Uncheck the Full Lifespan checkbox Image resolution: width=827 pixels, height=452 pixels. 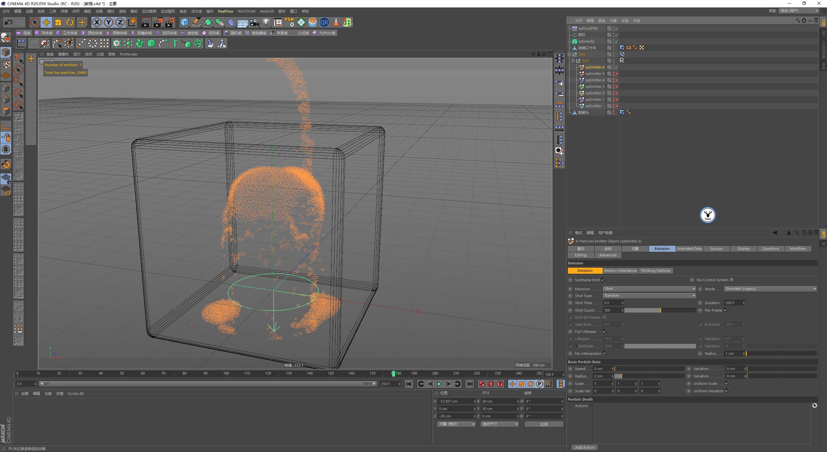(605, 331)
